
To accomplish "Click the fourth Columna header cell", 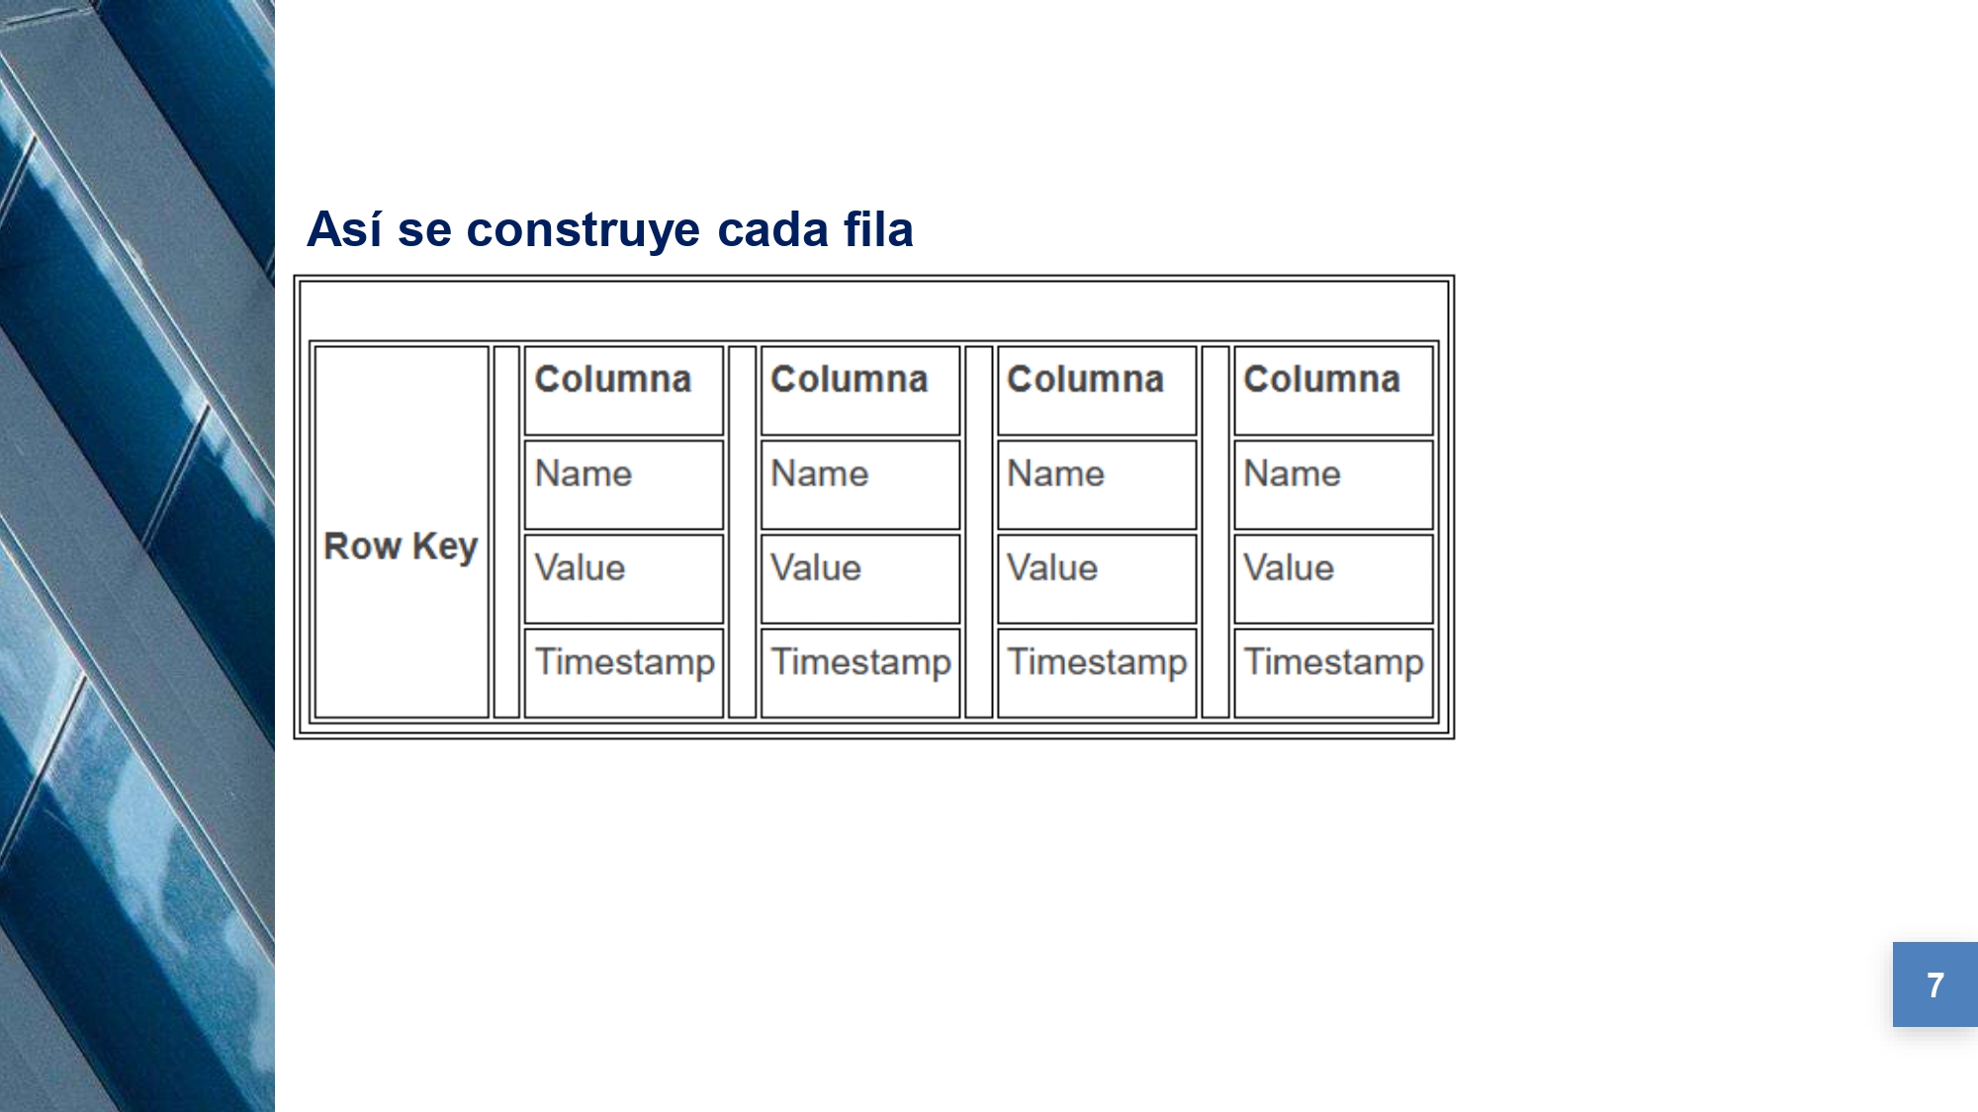I will pos(1333,390).
